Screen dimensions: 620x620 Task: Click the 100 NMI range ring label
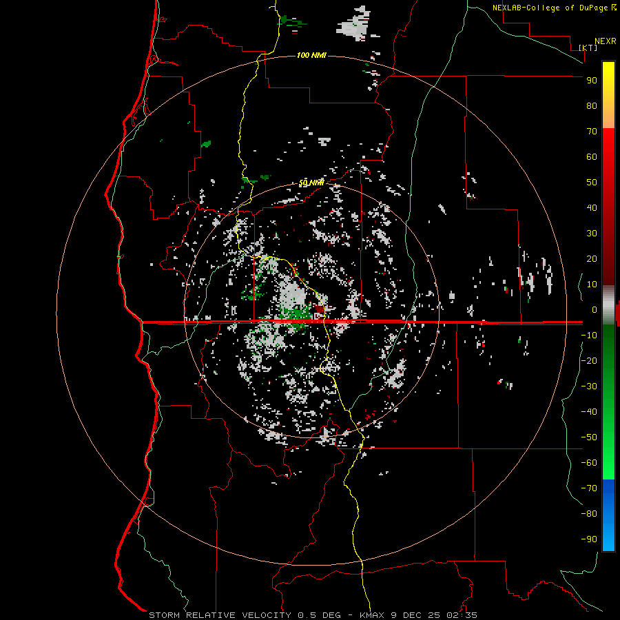point(311,55)
